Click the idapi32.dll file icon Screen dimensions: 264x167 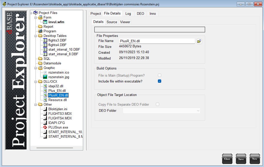tap(45, 86)
